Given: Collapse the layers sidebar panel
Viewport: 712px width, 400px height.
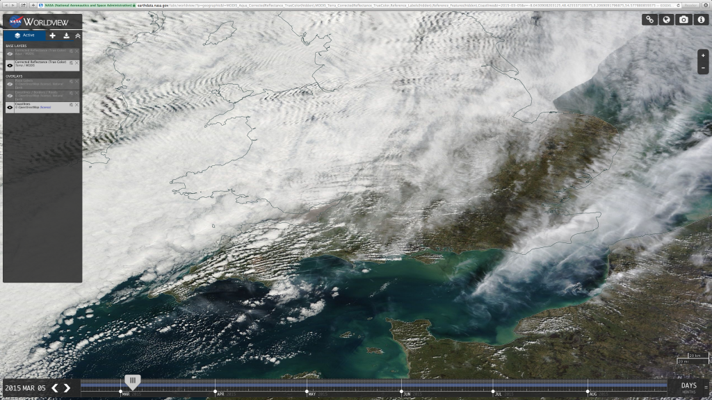Looking at the screenshot, I should click(78, 35).
